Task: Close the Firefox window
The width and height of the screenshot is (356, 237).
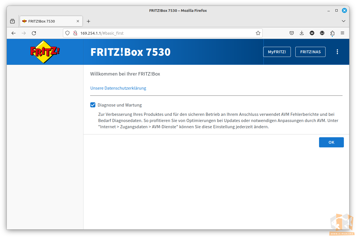Action: coord(344,10)
